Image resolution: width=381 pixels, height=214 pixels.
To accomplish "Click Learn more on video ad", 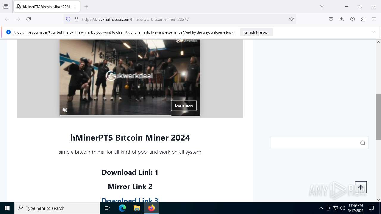I will (x=184, y=106).
